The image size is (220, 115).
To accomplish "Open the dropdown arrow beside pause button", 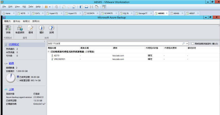I will coord(50,6).
